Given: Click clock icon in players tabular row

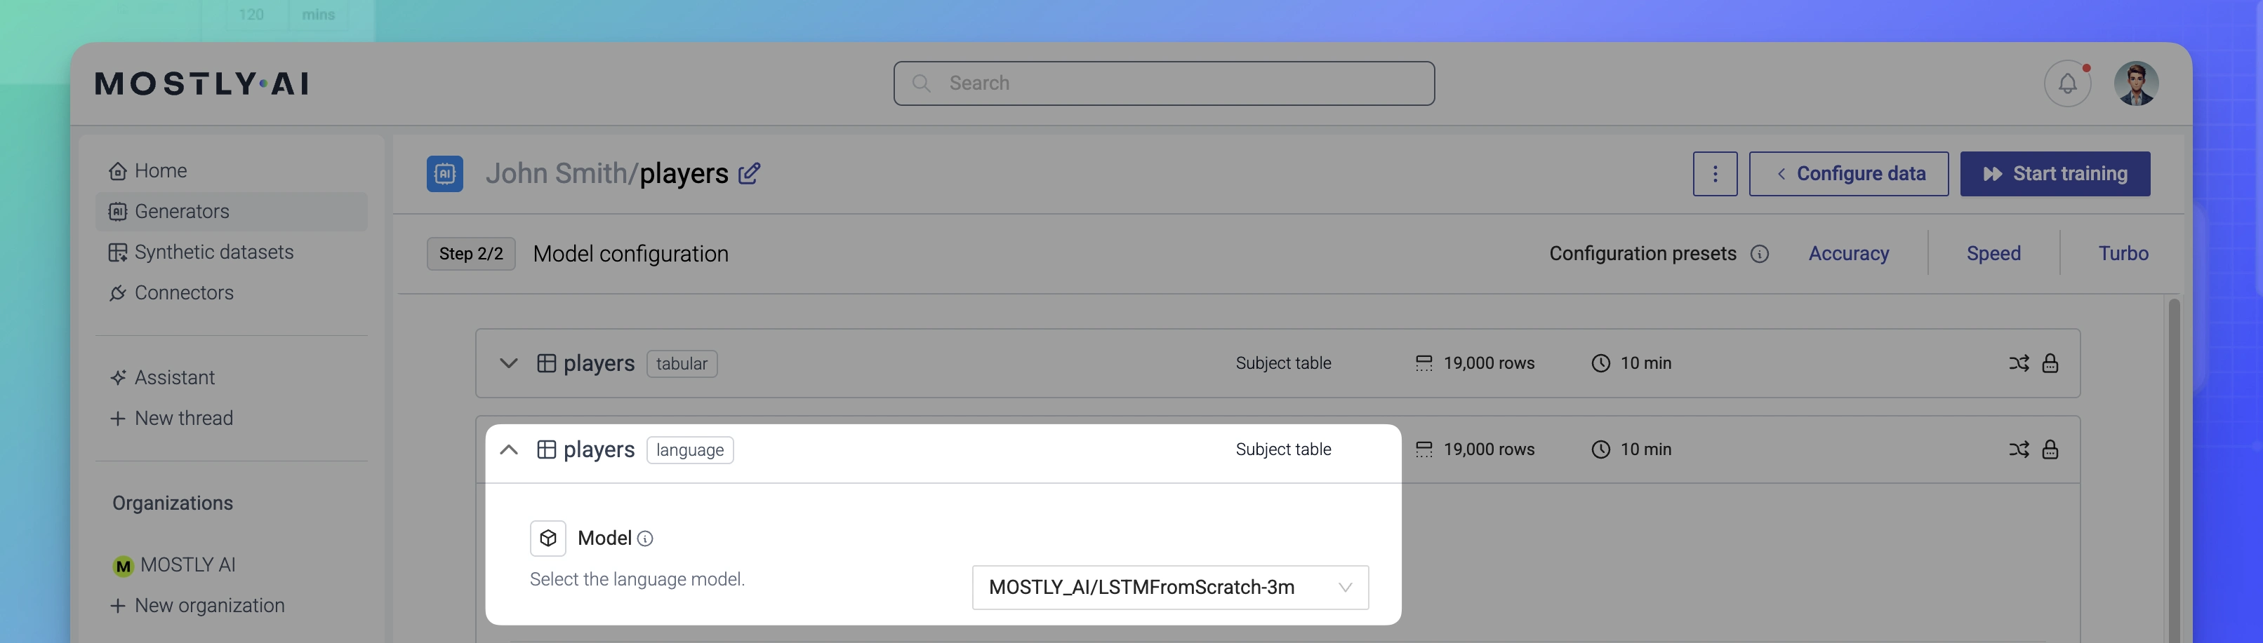Looking at the screenshot, I should pyautogui.click(x=1600, y=363).
